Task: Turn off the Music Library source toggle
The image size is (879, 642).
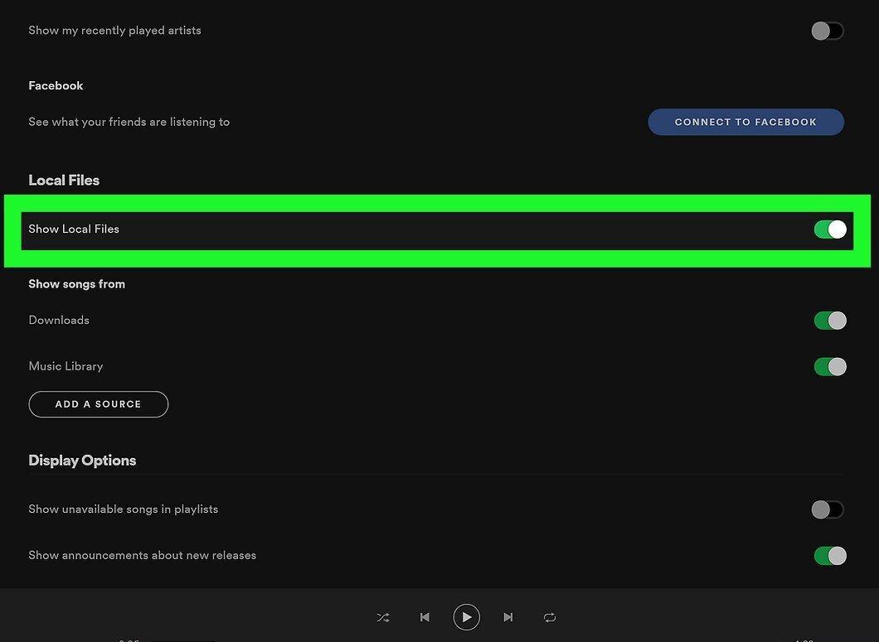Action: 830,366
